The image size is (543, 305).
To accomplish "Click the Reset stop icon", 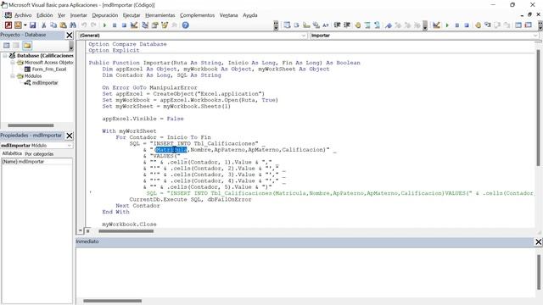I will coord(124,25).
